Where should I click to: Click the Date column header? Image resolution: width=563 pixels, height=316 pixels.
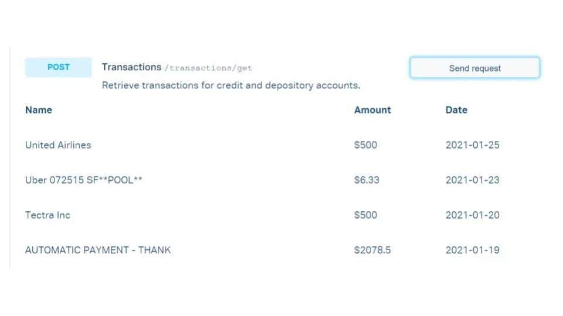point(456,110)
